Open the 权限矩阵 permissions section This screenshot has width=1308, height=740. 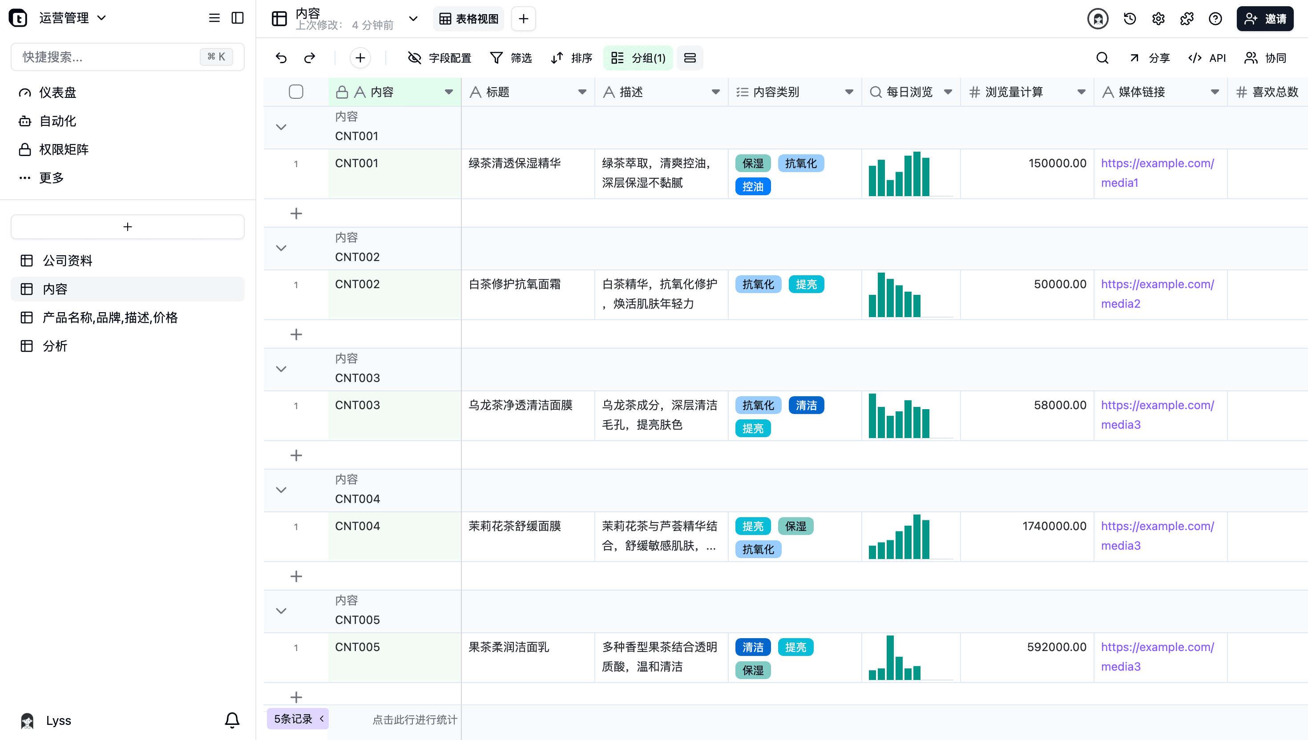tap(64, 149)
